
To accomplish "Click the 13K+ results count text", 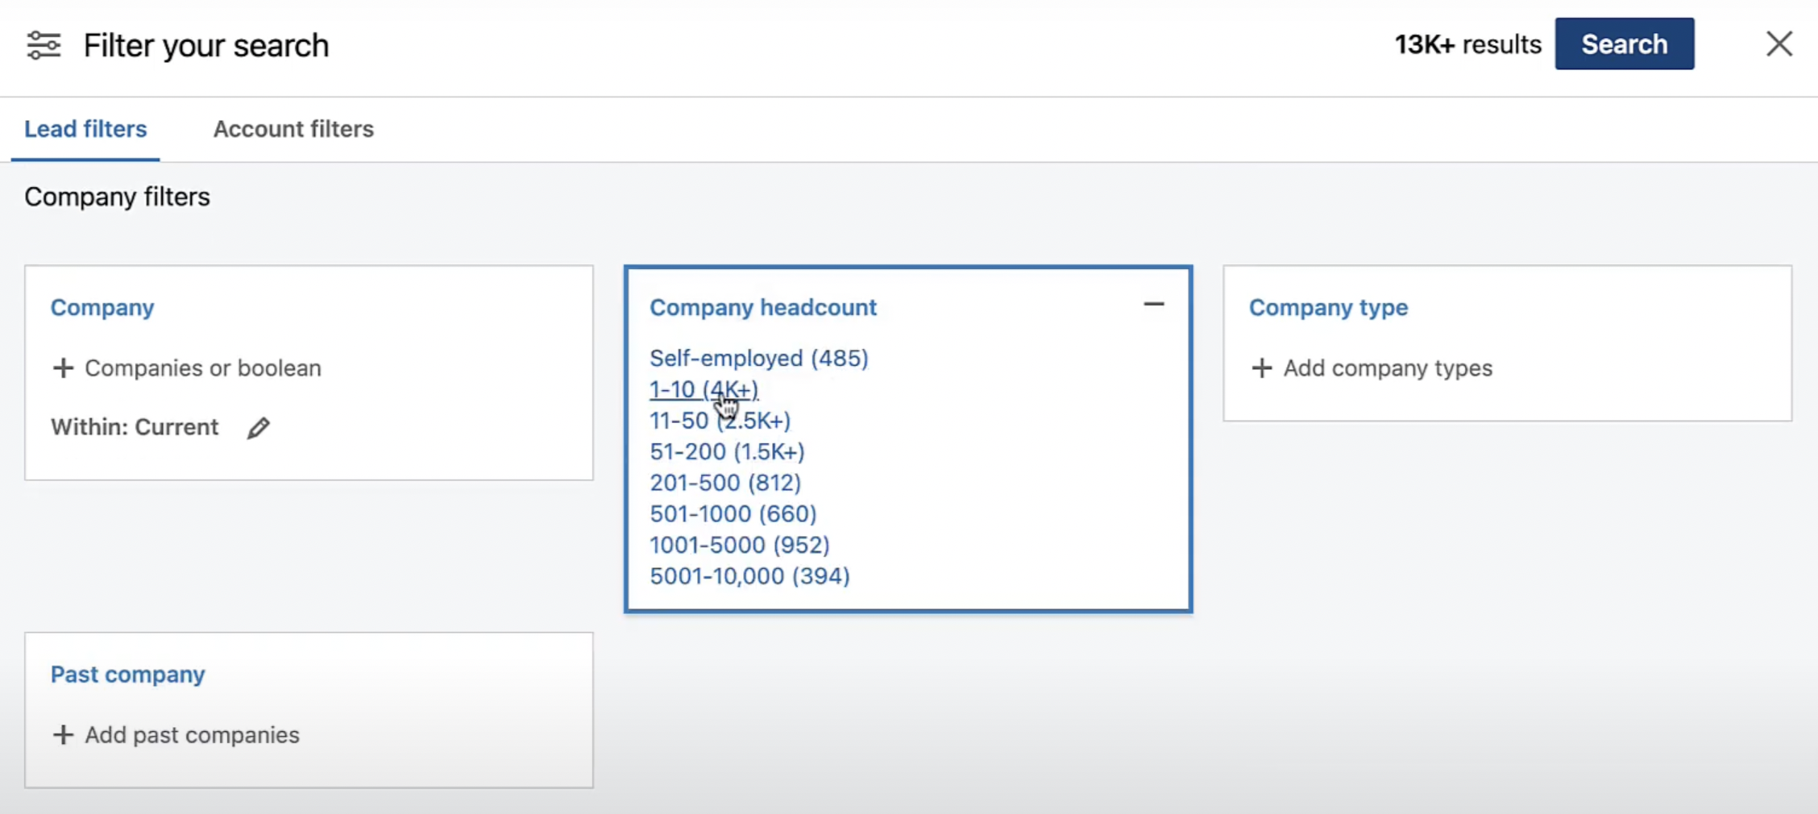I will tap(1467, 44).
